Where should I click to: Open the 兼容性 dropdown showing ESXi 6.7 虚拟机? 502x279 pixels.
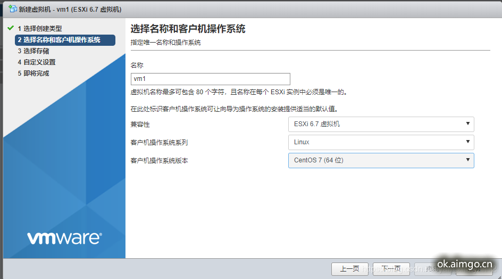[381, 124]
